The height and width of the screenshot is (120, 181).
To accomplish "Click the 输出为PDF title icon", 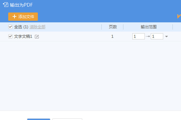I will click(6, 5).
